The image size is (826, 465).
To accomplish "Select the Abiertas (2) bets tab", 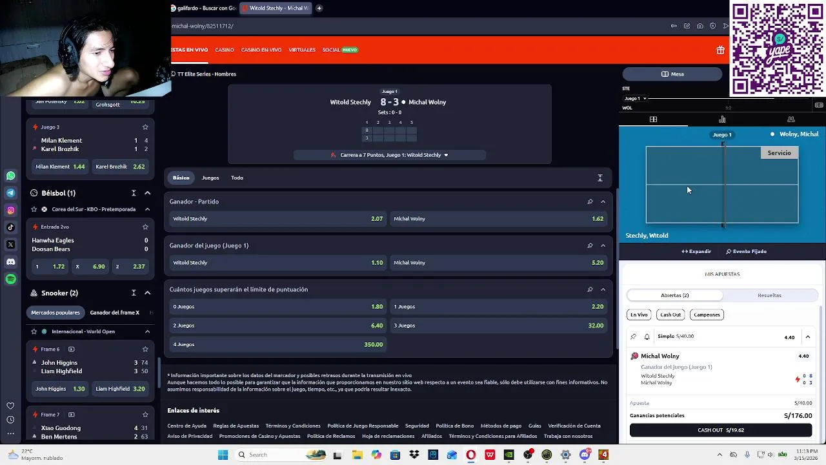I will 675,295.
